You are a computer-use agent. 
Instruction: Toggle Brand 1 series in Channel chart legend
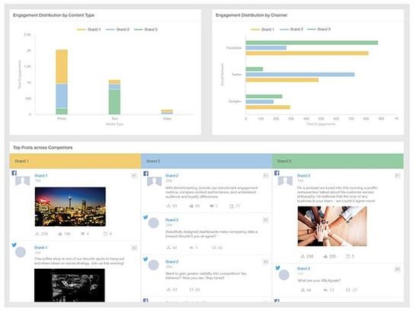(262, 29)
